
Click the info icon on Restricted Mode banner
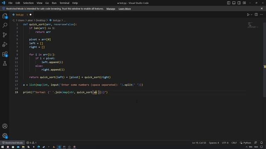pyautogui.click(x=4, y=9)
